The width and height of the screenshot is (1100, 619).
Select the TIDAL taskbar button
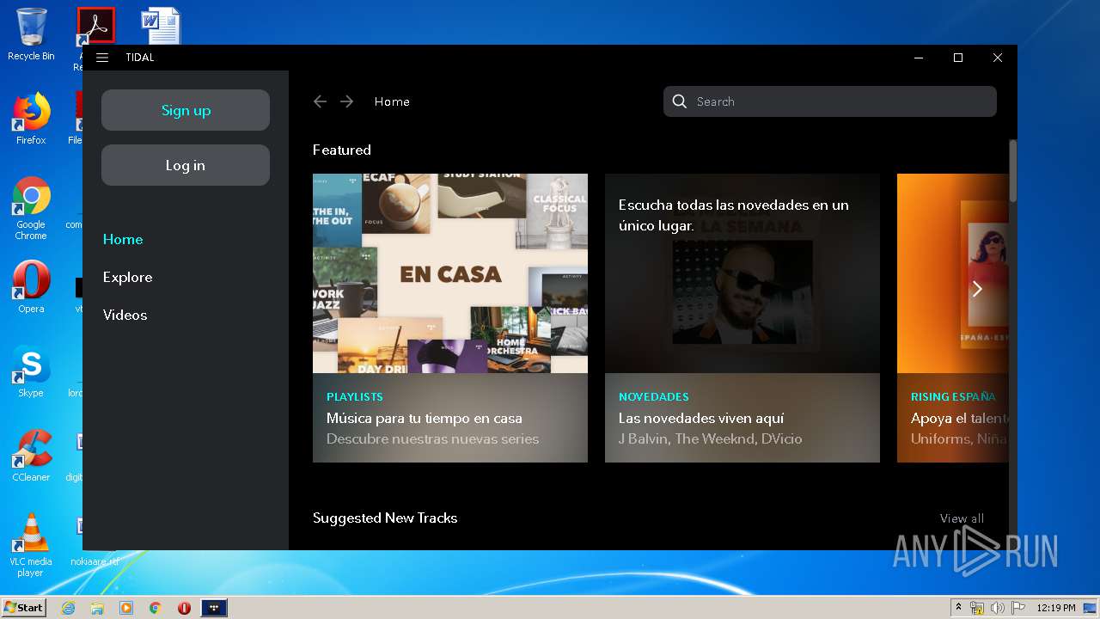(x=214, y=608)
